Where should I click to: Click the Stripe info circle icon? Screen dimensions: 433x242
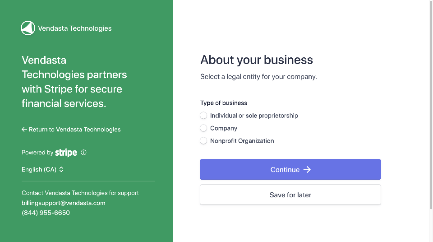pyautogui.click(x=83, y=153)
